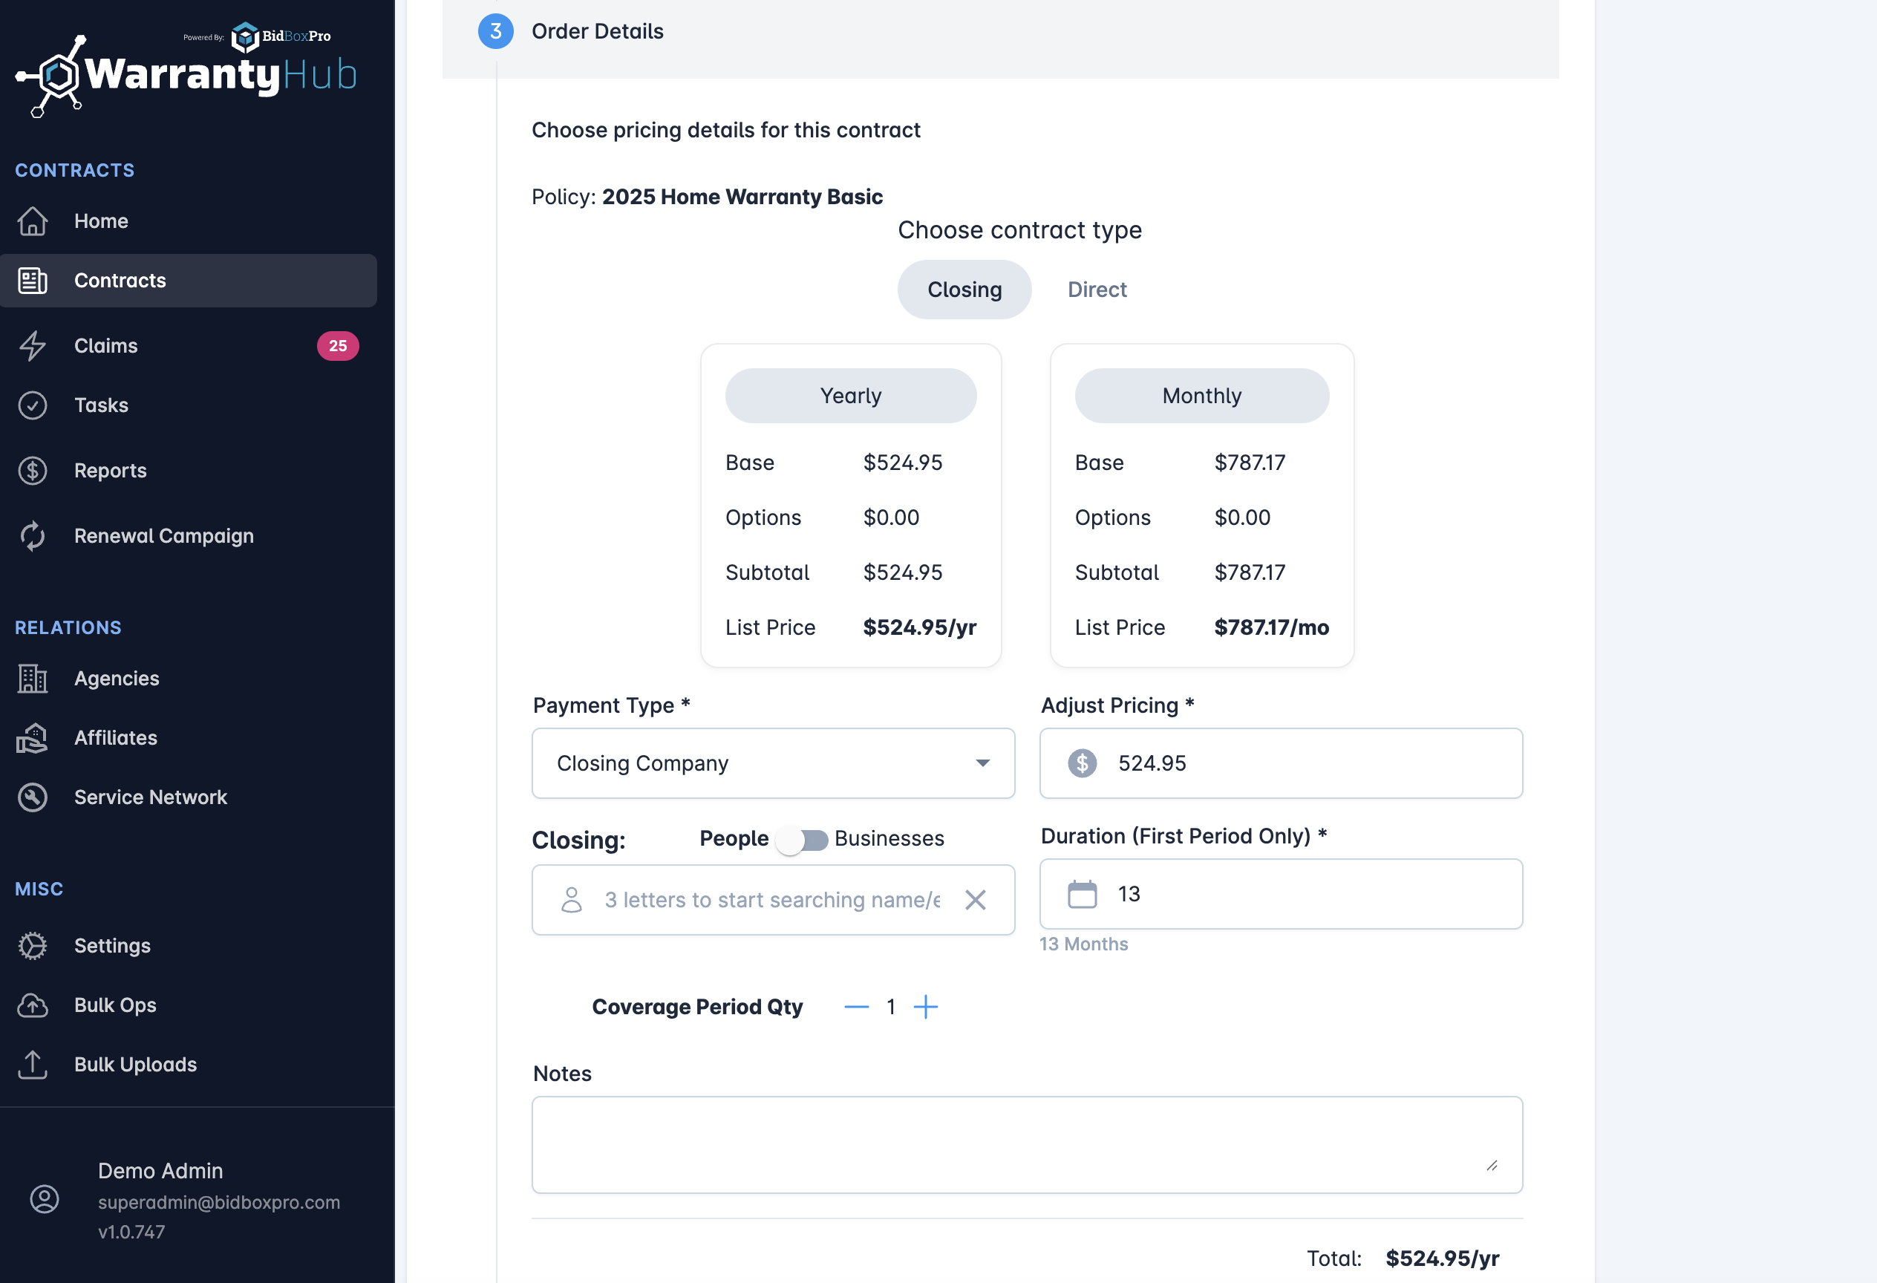Decrease Coverage Period Qty with minus
Screen dimensions: 1877x1283
pyautogui.click(x=856, y=1007)
